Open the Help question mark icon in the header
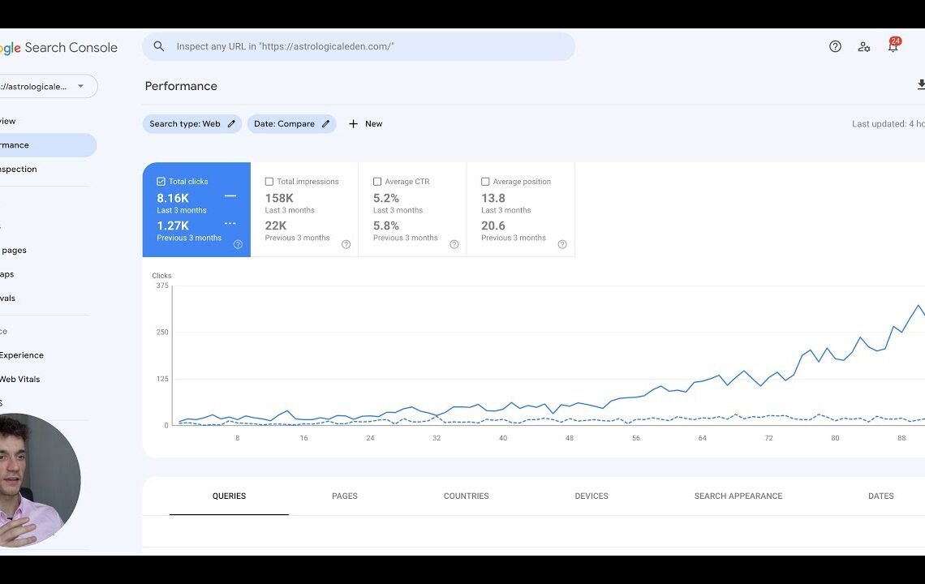 pyautogui.click(x=835, y=46)
